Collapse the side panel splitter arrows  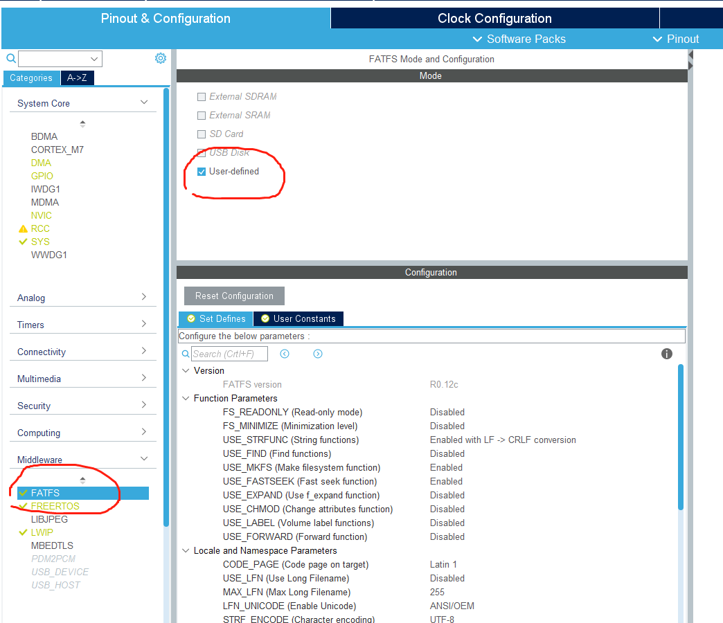[690, 60]
